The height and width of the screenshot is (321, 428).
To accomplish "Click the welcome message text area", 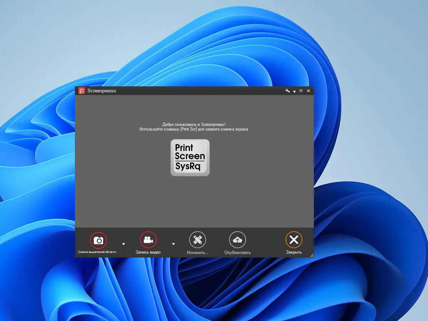I will tap(194, 127).
